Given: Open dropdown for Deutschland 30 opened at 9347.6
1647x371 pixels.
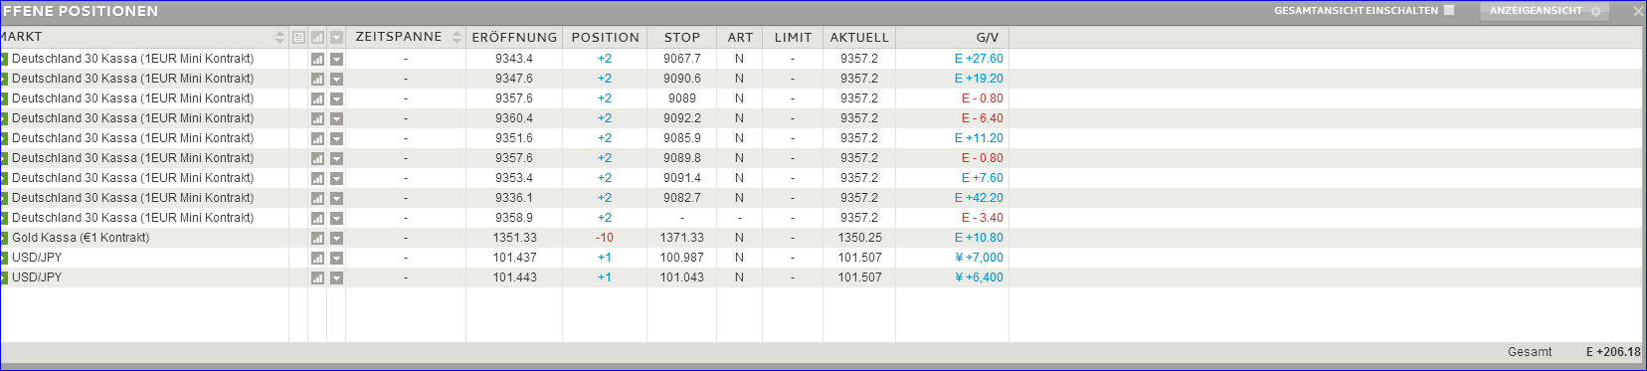Looking at the screenshot, I should [x=336, y=79].
